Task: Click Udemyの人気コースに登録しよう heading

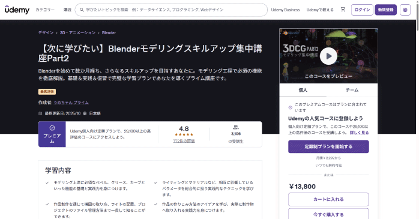Action: 325,118
